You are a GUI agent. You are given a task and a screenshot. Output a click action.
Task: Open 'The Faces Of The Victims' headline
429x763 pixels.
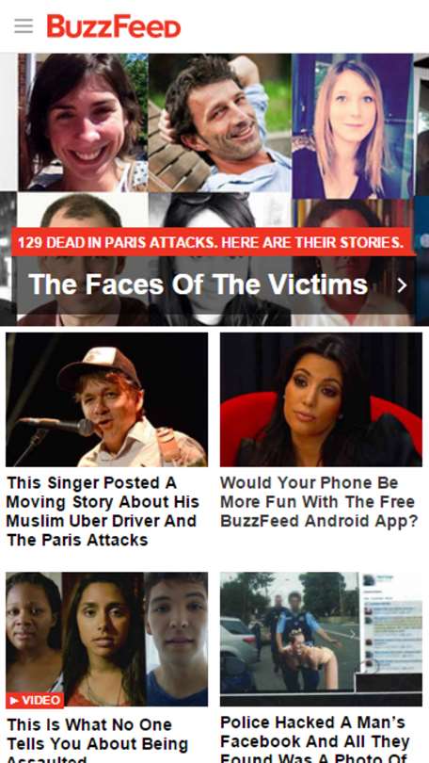pos(199,284)
